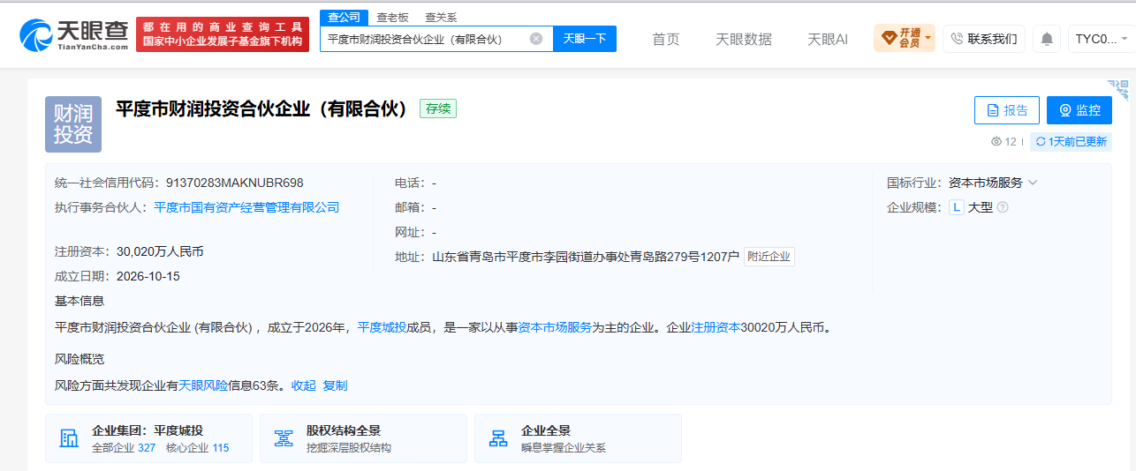The image size is (1136, 471).
Task: Click the 收起 link
Action: [303, 385]
